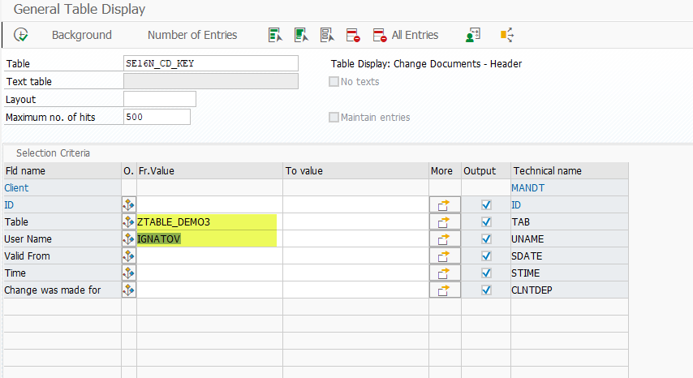Click the Execute clock icon
Viewport: 693px width, 378px height.
(x=21, y=34)
